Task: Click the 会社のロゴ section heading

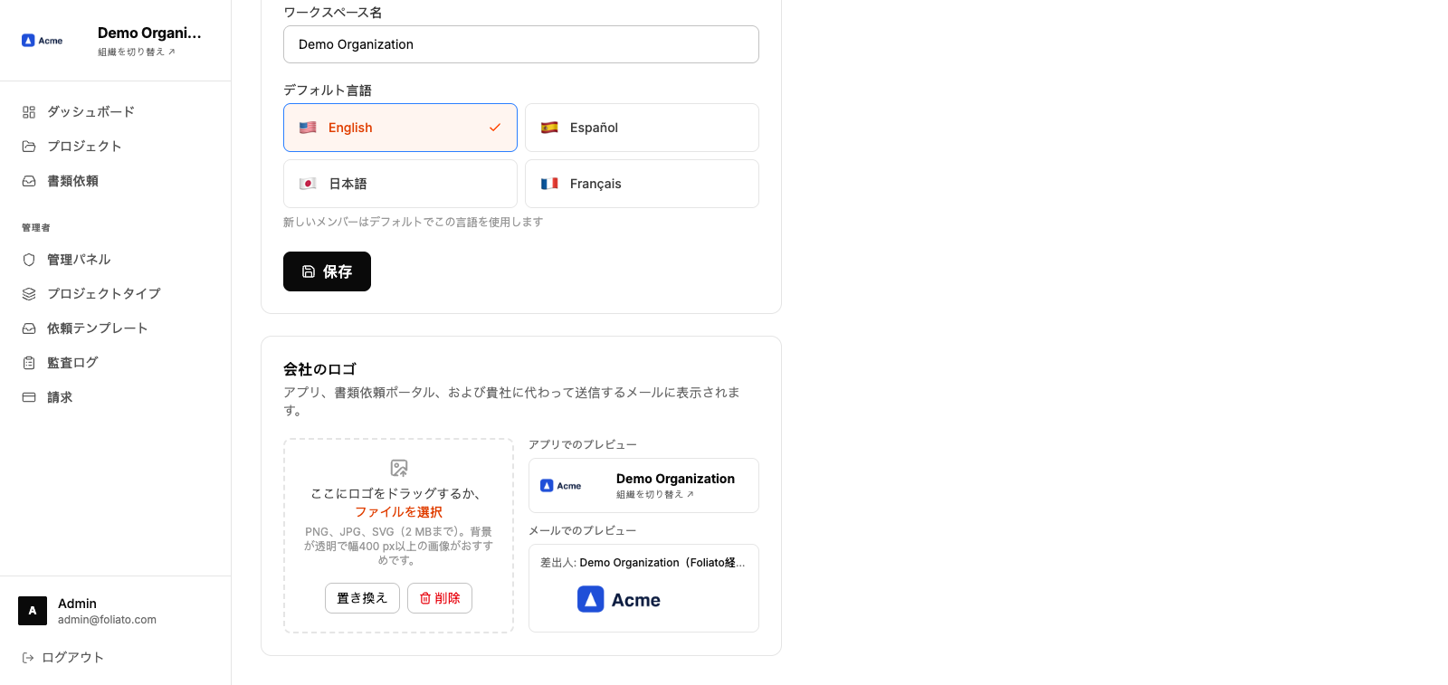Action: pos(319,369)
